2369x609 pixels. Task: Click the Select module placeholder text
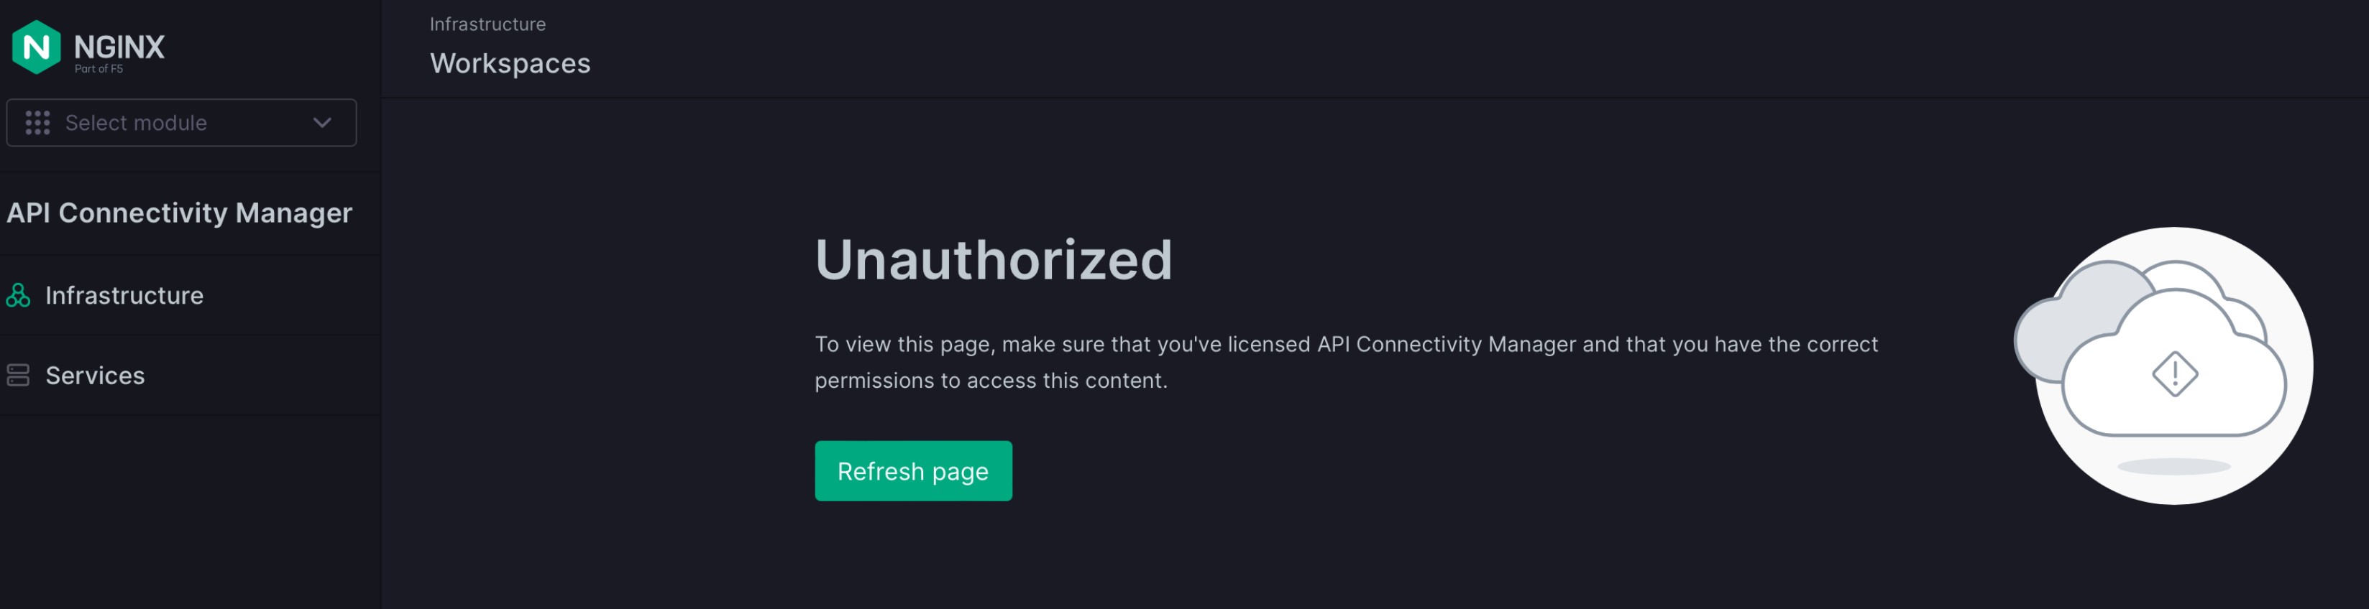pos(136,122)
